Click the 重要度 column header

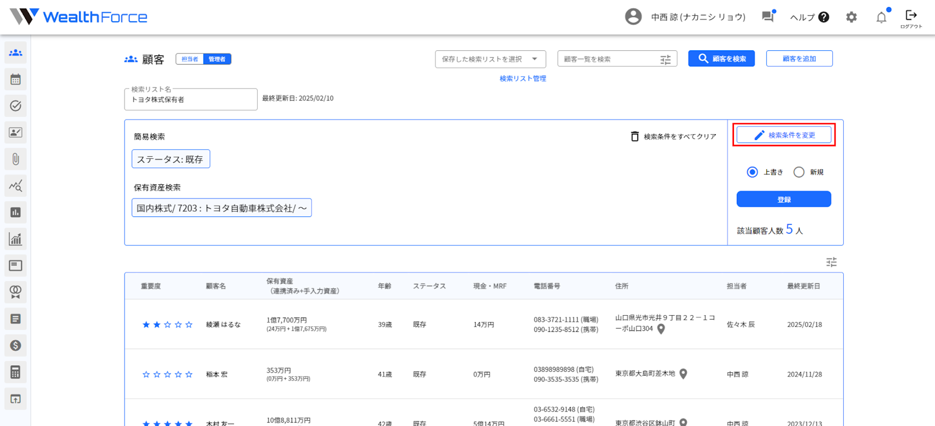coord(151,287)
